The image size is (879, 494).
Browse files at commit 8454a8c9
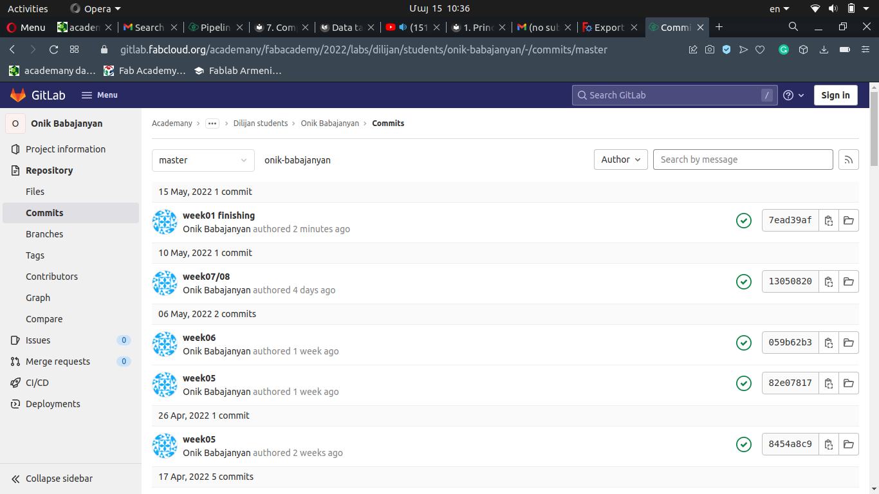click(x=849, y=444)
